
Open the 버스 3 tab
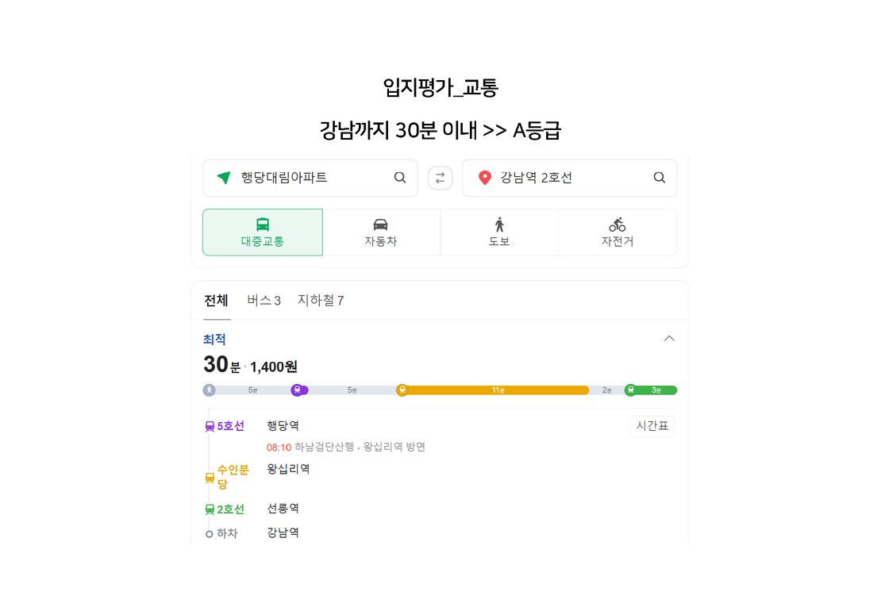pyautogui.click(x=264, y=301)
